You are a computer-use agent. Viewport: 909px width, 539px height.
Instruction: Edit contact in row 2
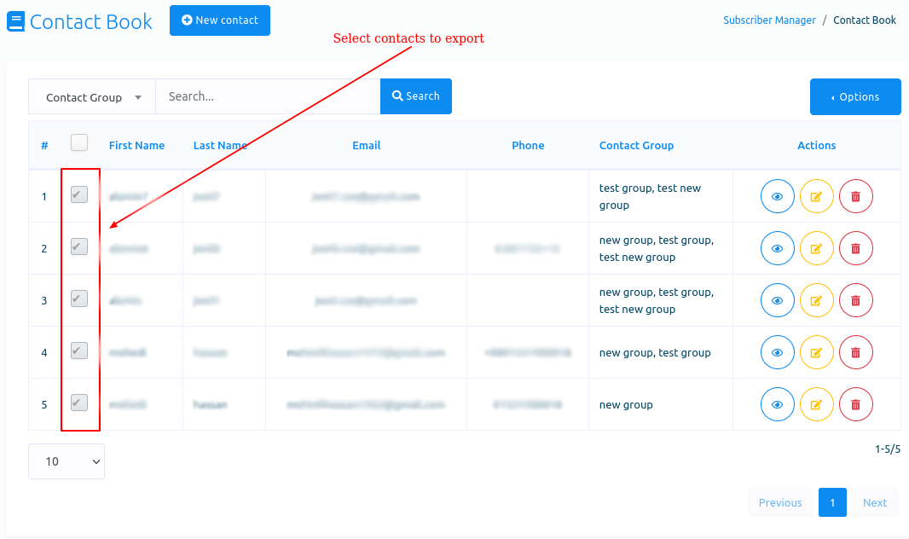[816, 249]
